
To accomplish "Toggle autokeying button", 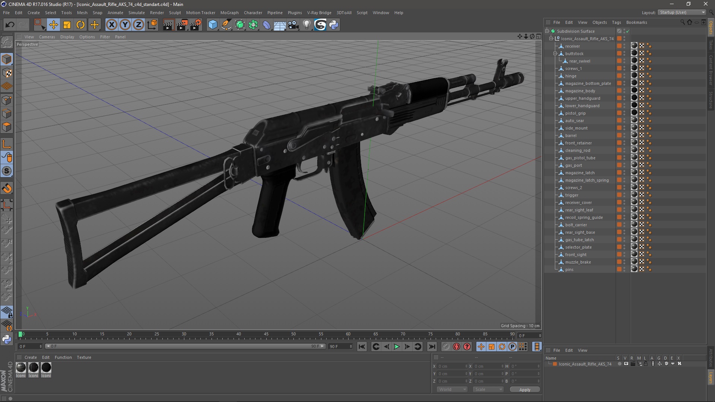I will [457, 347].
